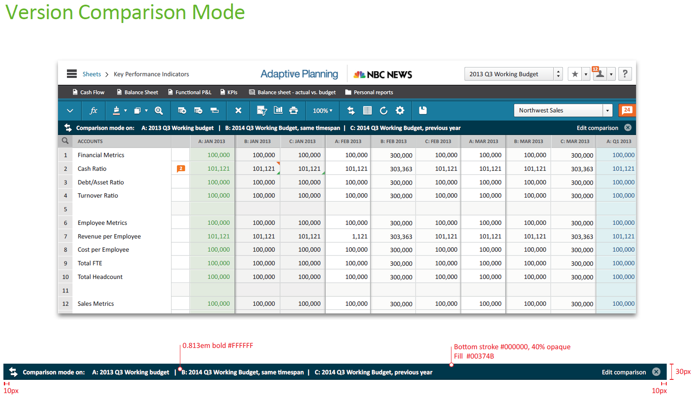Open sheet settings with the gear icon
The image size is (694, 399).
tap(400, 111)
